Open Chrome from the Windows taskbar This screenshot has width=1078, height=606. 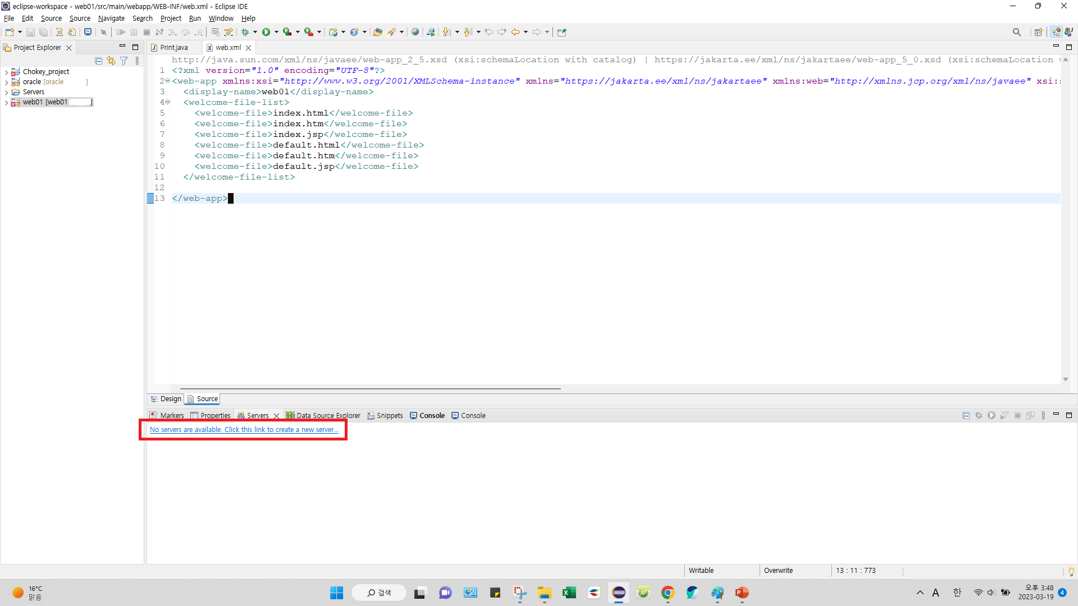tap(668, 593)
